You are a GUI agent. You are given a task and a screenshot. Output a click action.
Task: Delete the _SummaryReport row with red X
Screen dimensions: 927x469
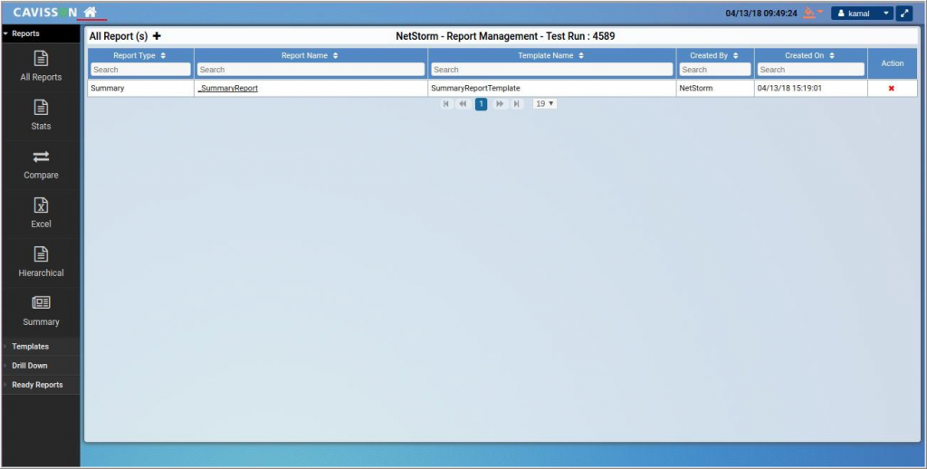pyautogui.click(x=892, y=88)
